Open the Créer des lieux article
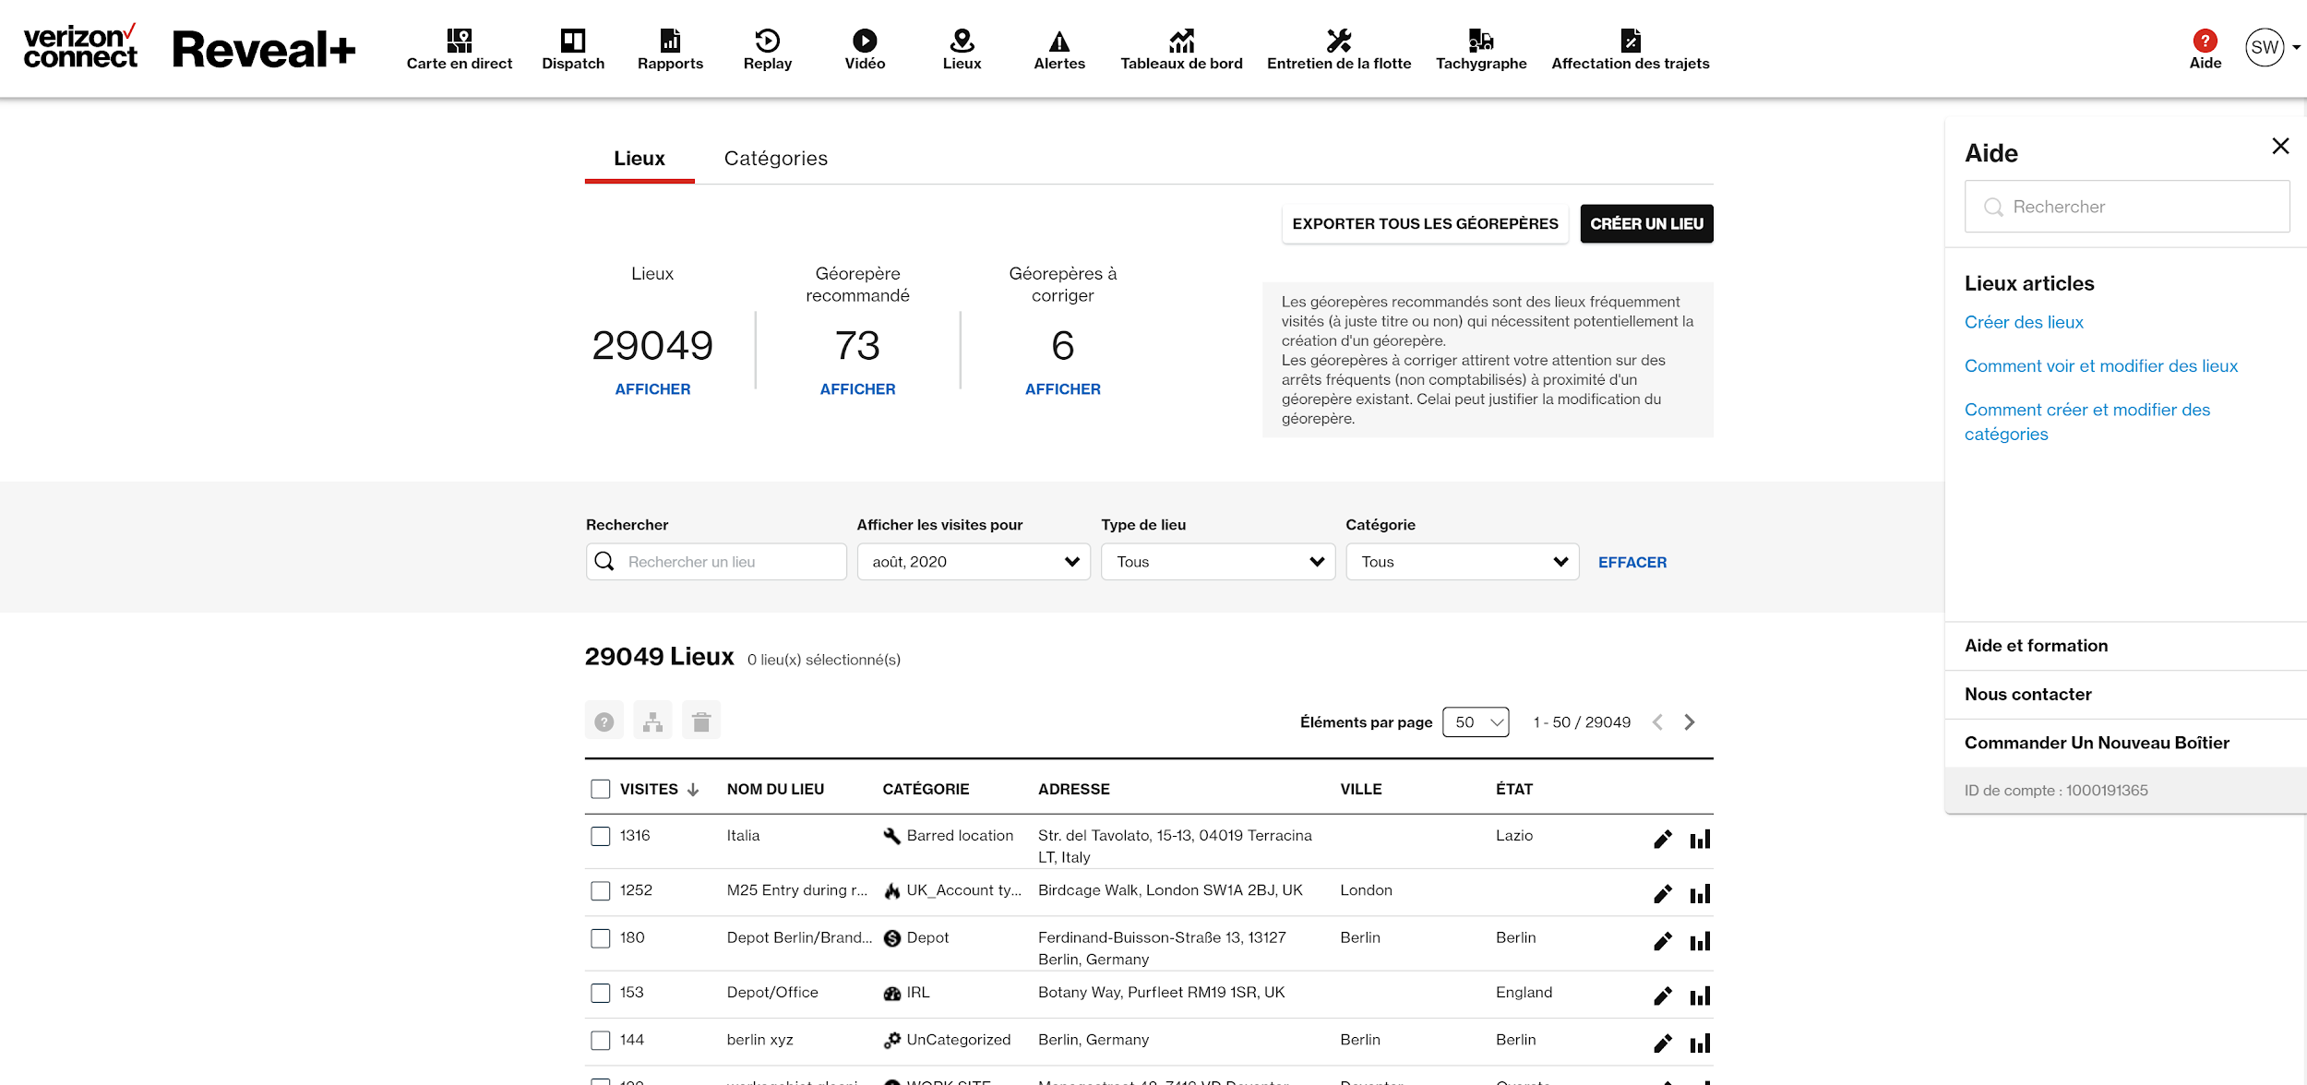This screenshot has width=2307, height=1085. tap(2024, 322)
